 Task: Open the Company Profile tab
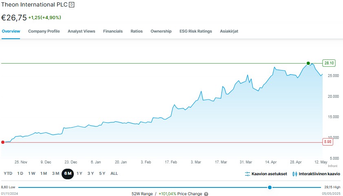coord(44,31)
